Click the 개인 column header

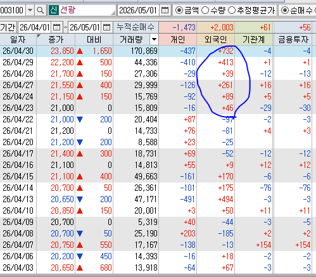click(x=178, y=39)
